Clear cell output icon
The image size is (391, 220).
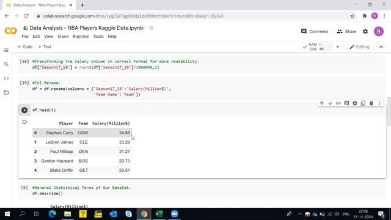click(x=24, y=122)
